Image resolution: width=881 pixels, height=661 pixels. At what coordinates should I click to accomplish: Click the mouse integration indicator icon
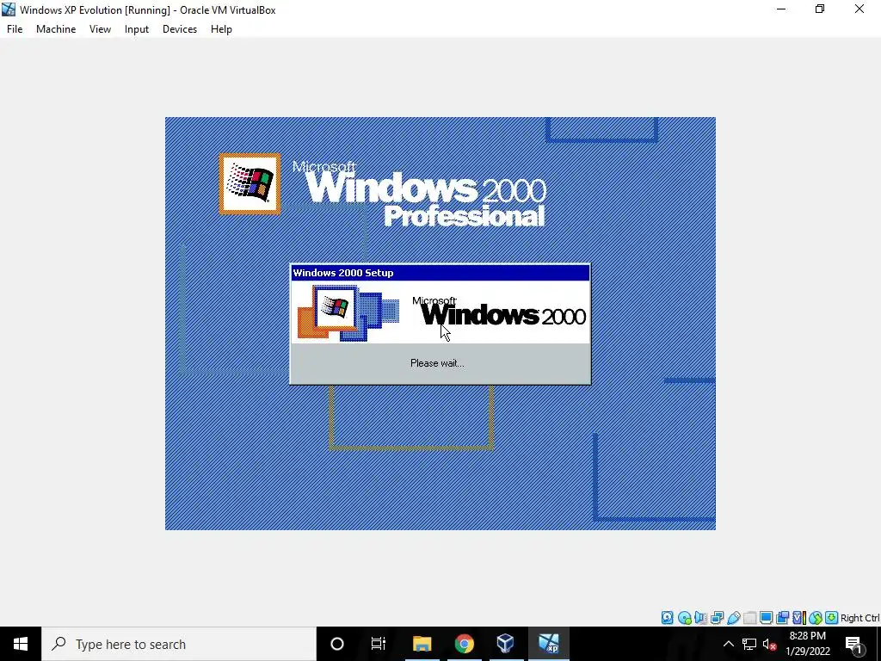coord(816,618)
